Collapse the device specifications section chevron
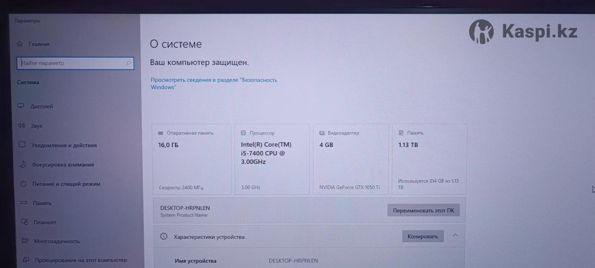Viewport: 595px width, 268px height. [455, 236]
